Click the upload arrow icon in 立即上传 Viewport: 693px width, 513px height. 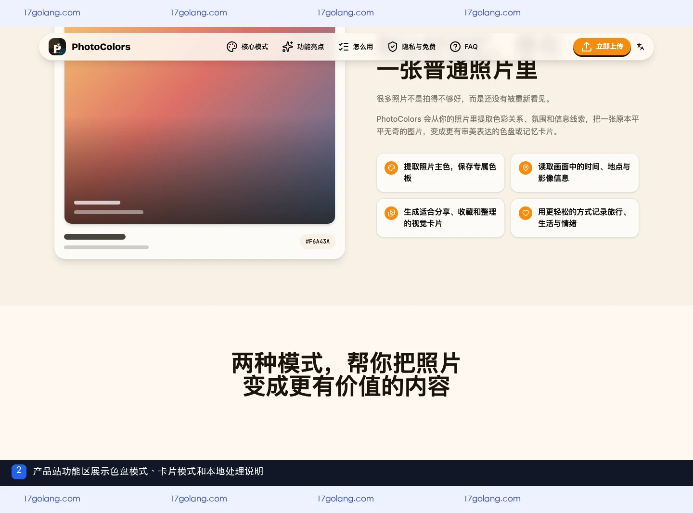tap(587, 47)
